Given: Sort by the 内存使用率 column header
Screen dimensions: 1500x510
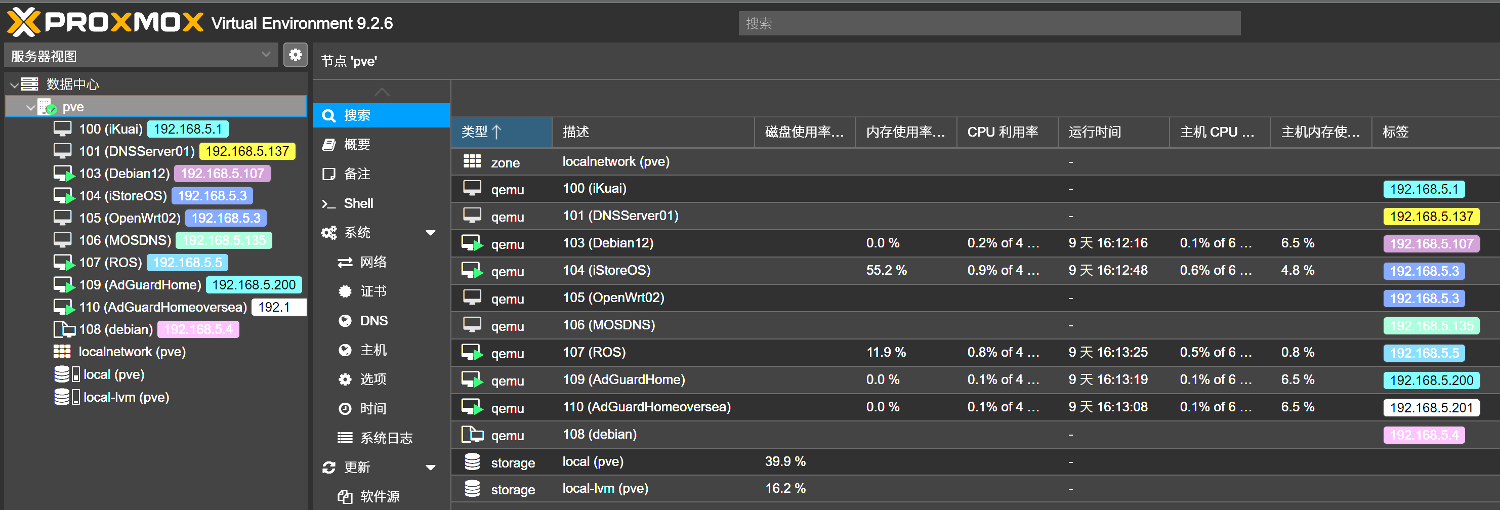Looking at the screenshot, I should (x=906, y=132).
